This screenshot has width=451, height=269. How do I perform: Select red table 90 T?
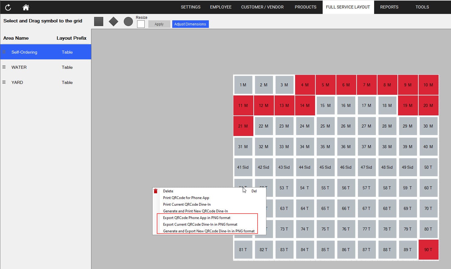click(x=428, y=250)
